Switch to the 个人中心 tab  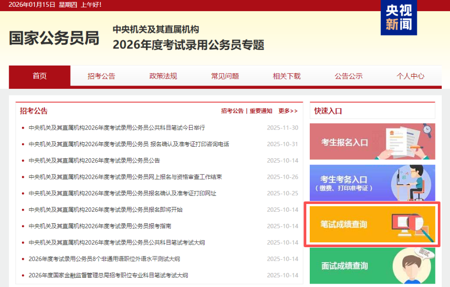410,76
